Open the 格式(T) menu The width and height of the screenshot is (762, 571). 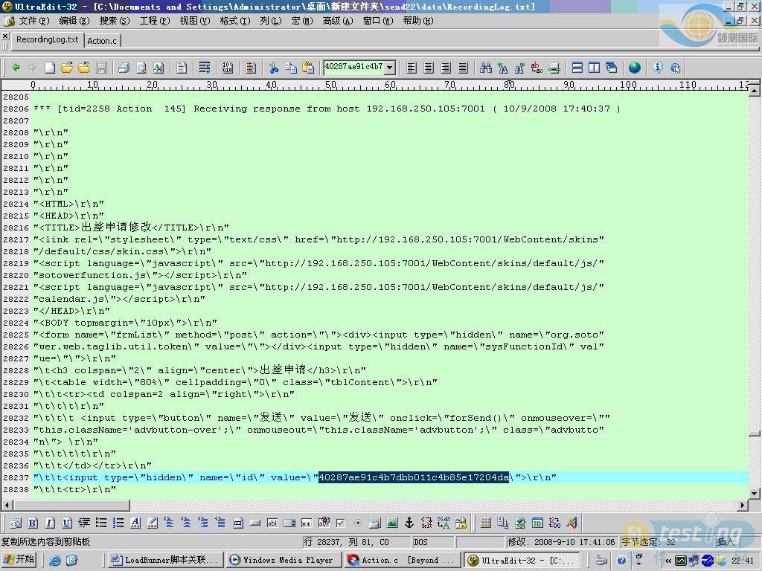point(234,21)
